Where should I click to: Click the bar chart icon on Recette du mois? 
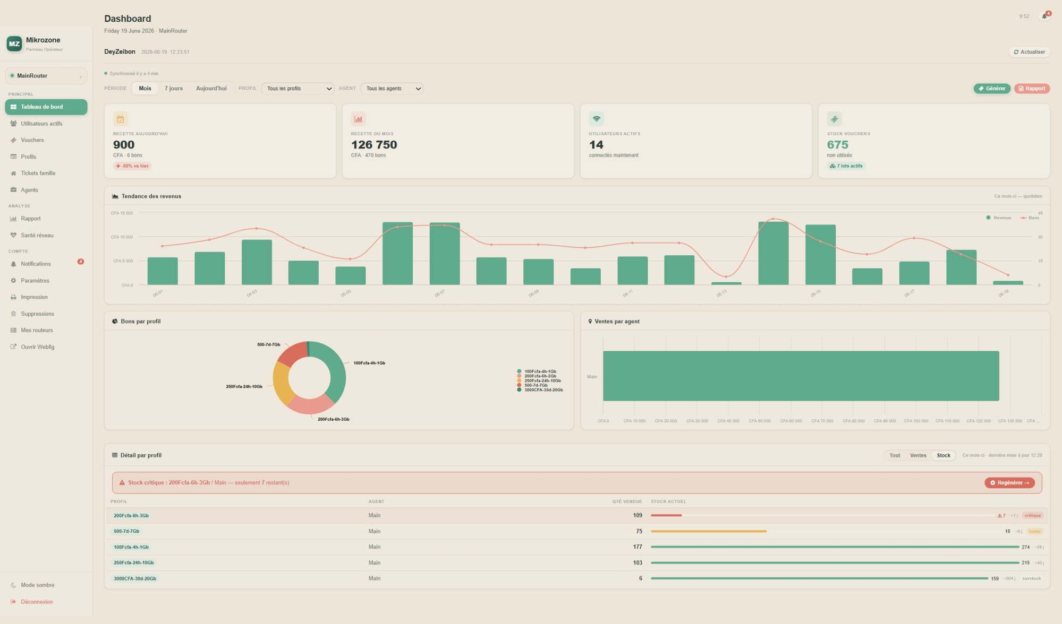pos(359,119)
